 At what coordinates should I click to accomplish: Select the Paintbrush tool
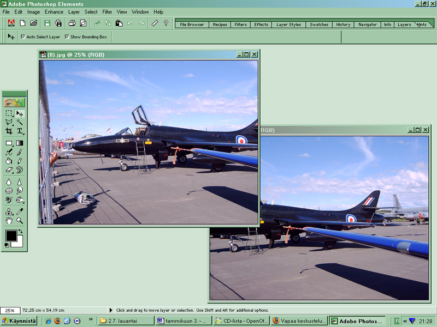20,152
